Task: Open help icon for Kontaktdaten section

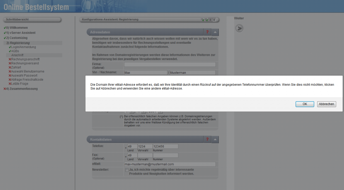Action: pos(207,139)
